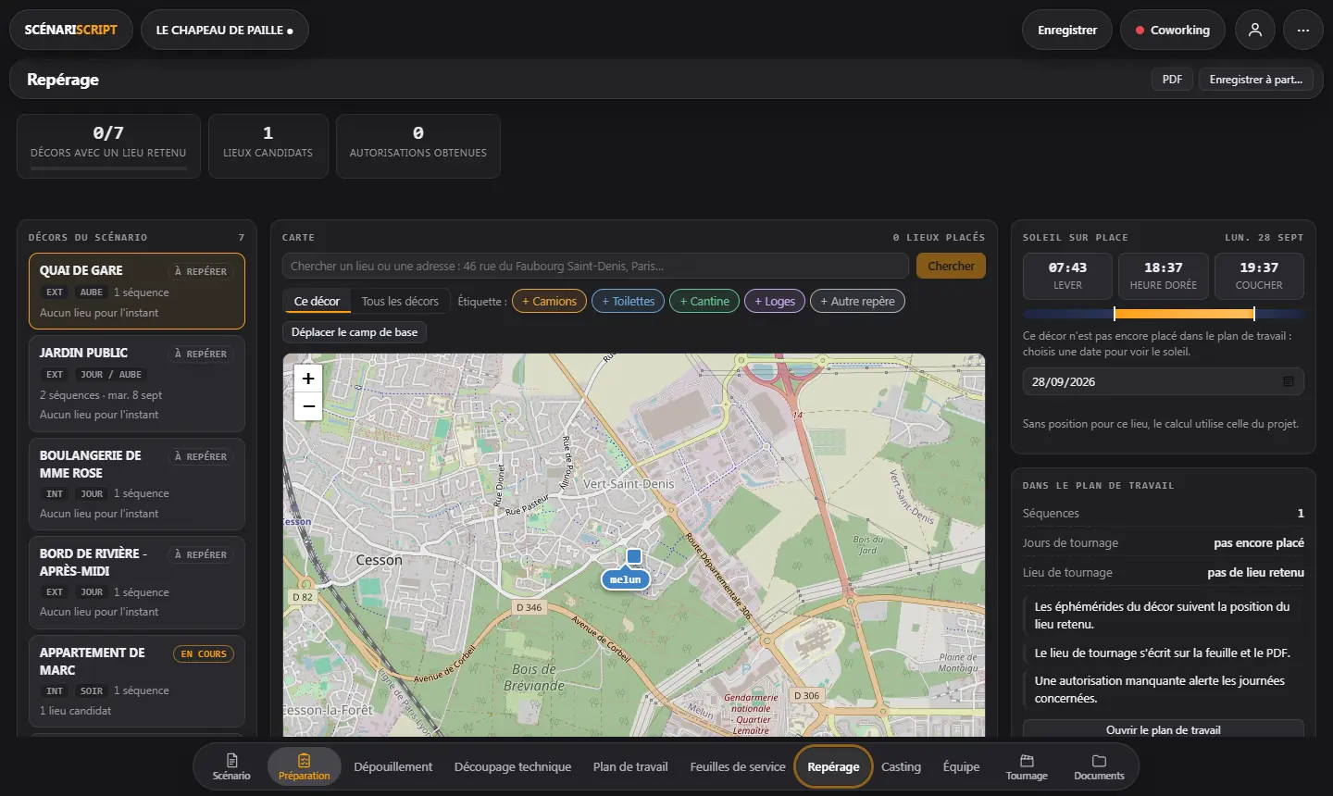Select the Bord de rivière - après-midi décor
This screenshot has width=1333, height=796.
click(137, 582)
